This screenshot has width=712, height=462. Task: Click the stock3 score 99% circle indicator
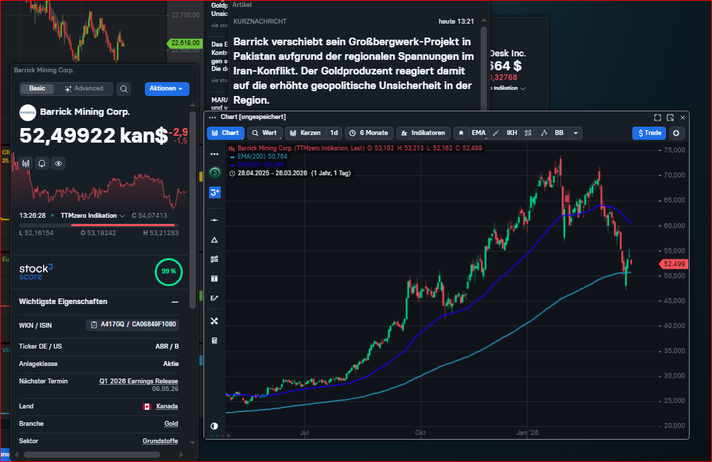point(168,271)
